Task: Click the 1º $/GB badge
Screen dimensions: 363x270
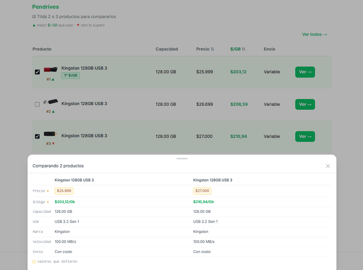Action: click(x=71, y=75)
